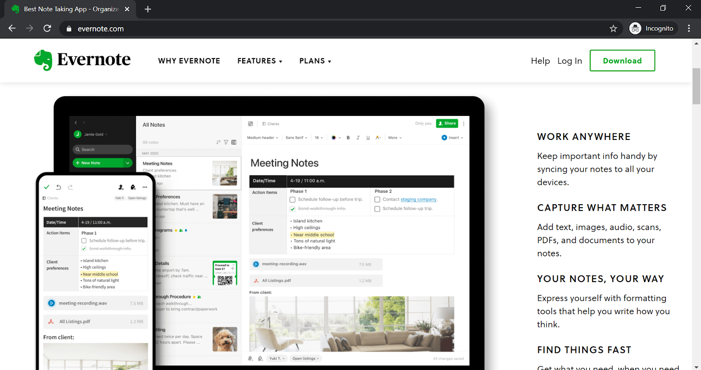This screenshot has width=701, height=370.
Task: Click the Search field in the sidebar
Action: (x=103, y=150)
